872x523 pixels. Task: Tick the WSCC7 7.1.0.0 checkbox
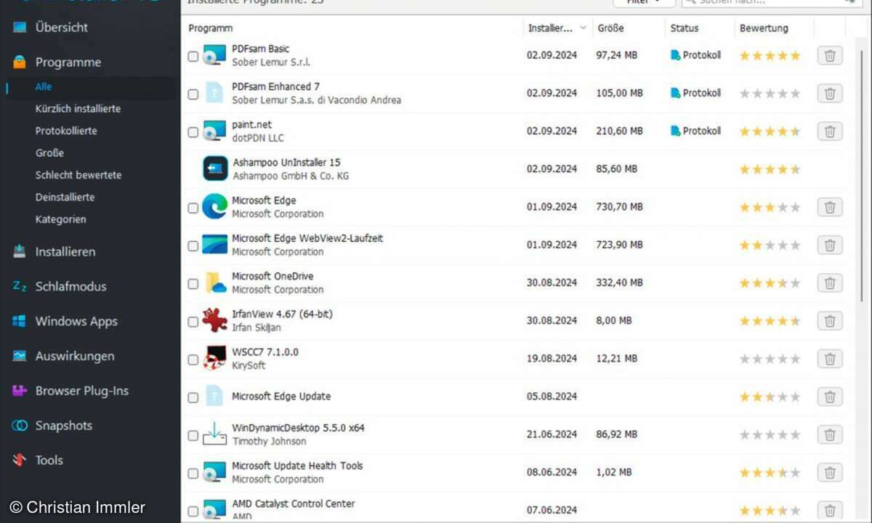pyautogui.click(x=193, y=360)
